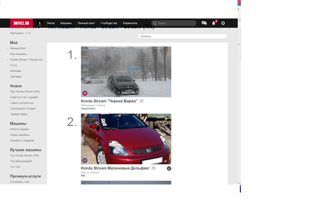Open the NNC user profile link

(83, 176)
